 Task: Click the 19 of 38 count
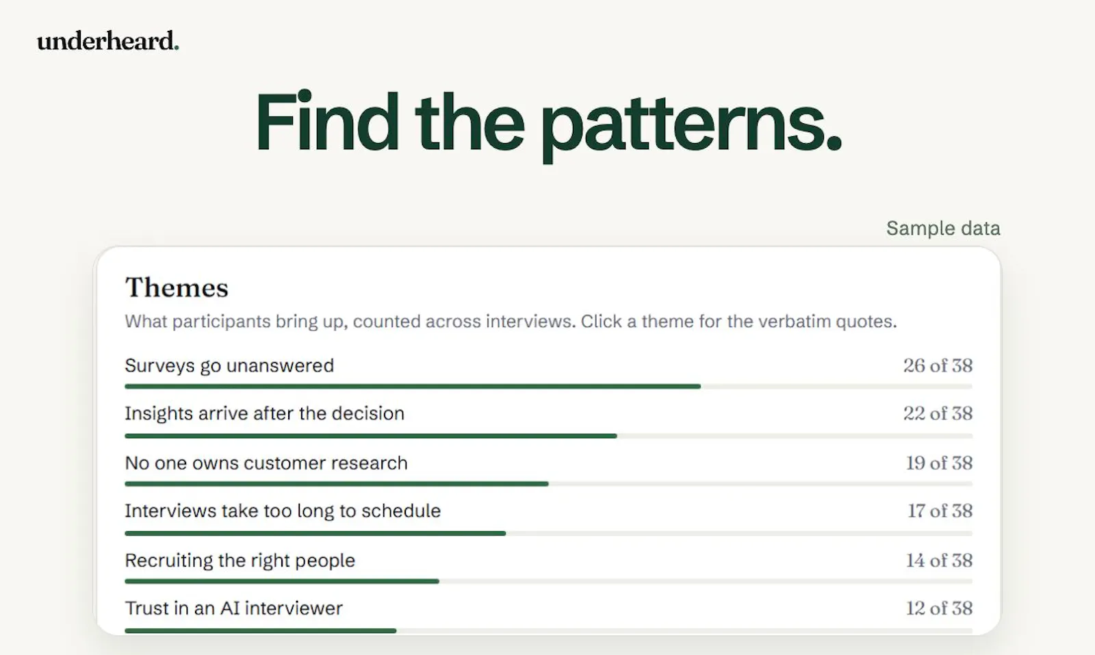click(x=939, y=463)
